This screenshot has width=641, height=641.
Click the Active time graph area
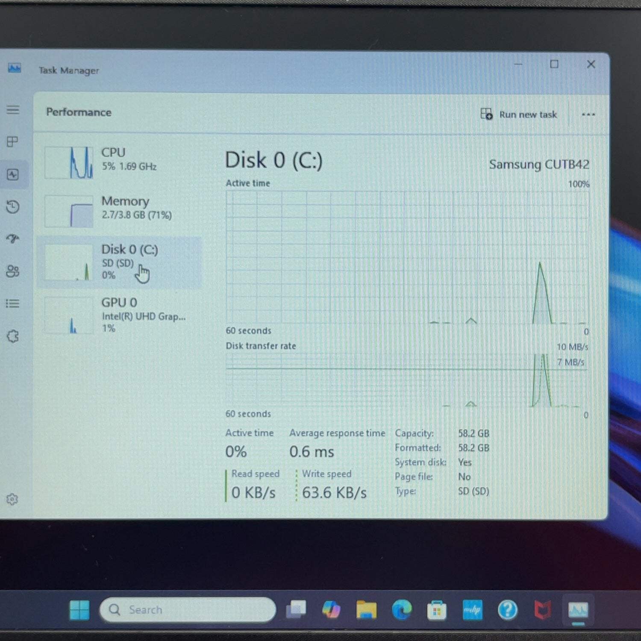pyautogui.click(x=407, y=257)
